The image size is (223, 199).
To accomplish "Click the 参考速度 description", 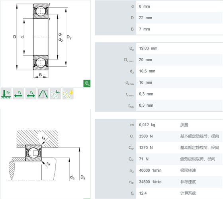I will pos(188,182).
